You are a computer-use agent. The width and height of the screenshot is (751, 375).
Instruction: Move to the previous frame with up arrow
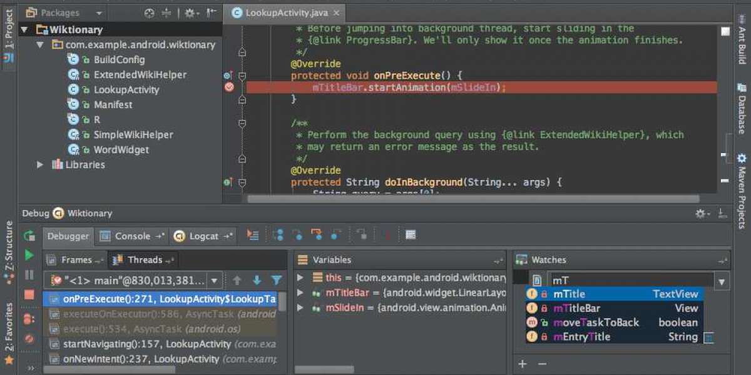237,281
